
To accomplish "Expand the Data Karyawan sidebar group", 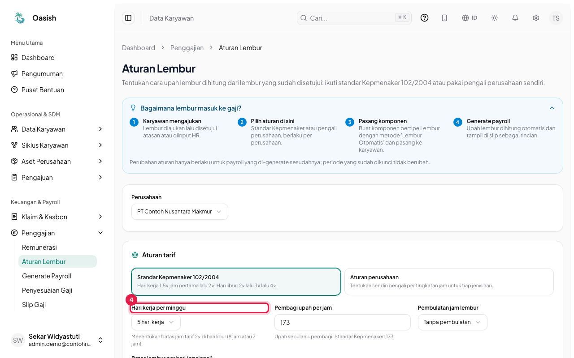I will coord(57,129).
